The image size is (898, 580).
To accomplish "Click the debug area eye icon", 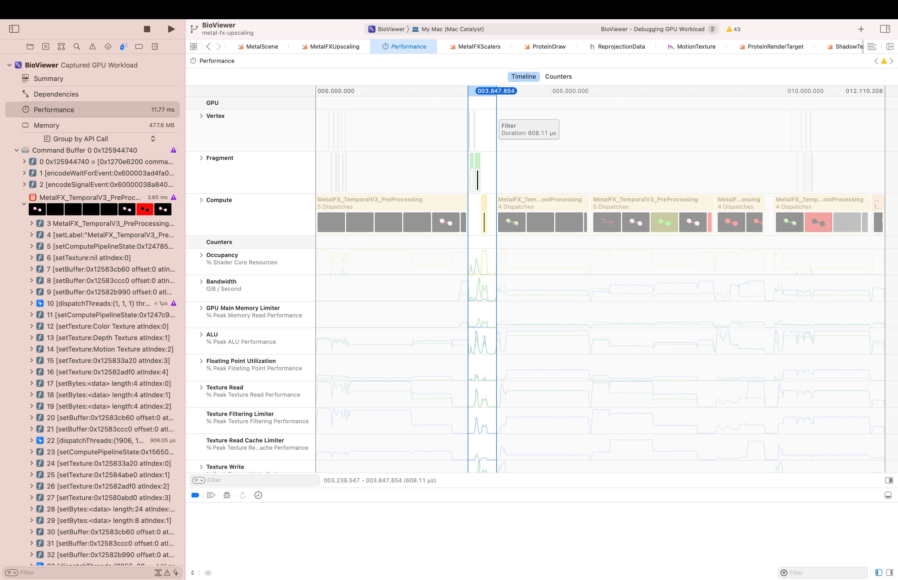I will tap(208, 573).
